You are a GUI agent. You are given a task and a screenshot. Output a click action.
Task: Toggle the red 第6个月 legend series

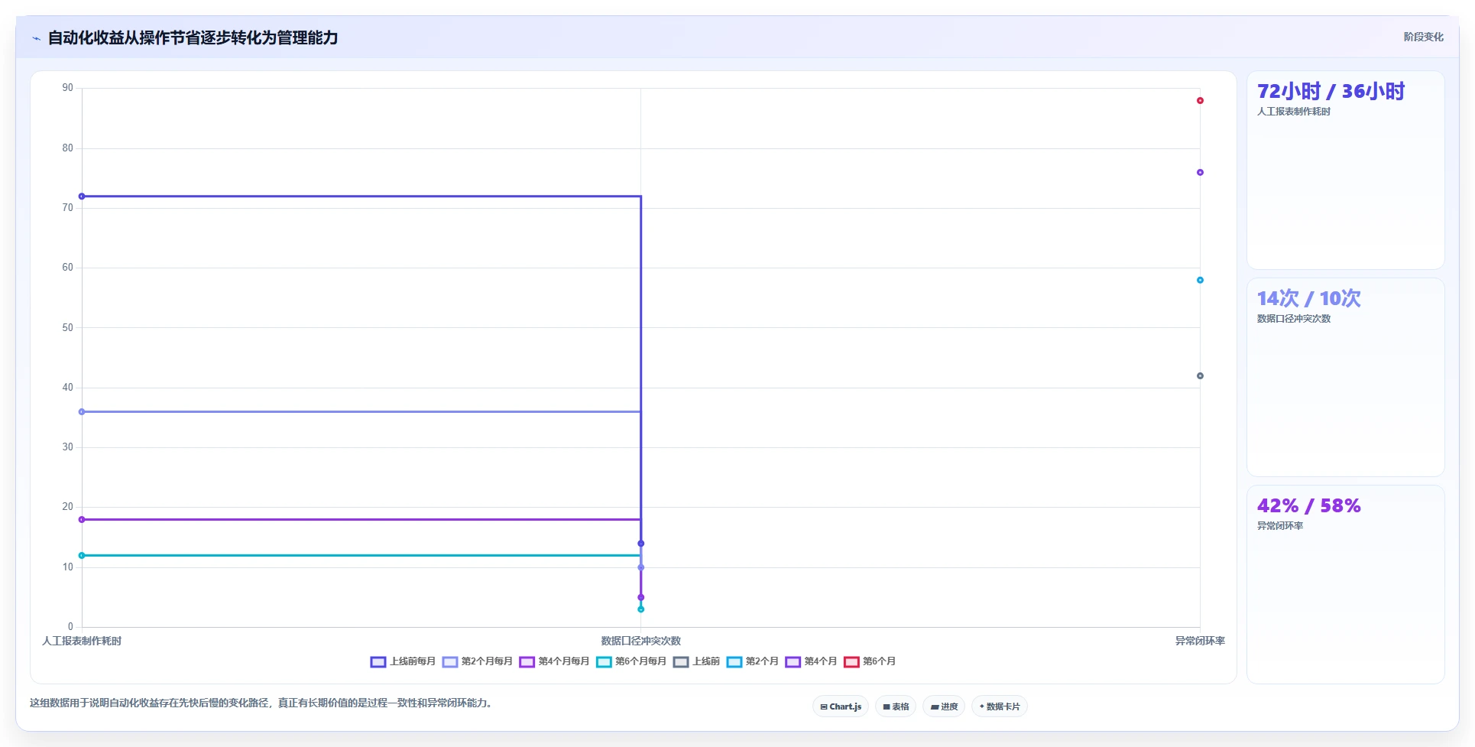(870, 661)
